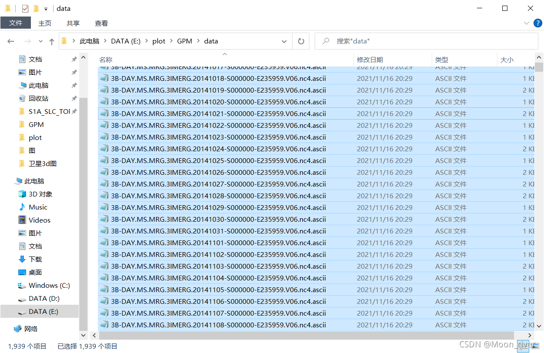Select file 3B-DAY.MS.MRG.3IMERG.20141101 ascii name

tap(218, 243)
